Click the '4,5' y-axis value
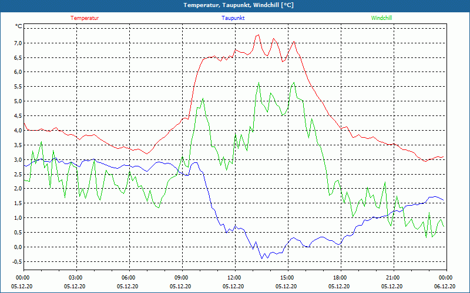Screen dimensions: 470x293 pyautogui.click(x=18, y=116)
